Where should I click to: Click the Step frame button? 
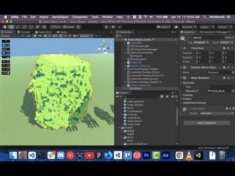pos(119,27)
